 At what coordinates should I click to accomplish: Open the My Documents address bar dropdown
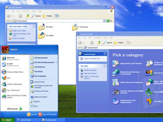point(104,21)
